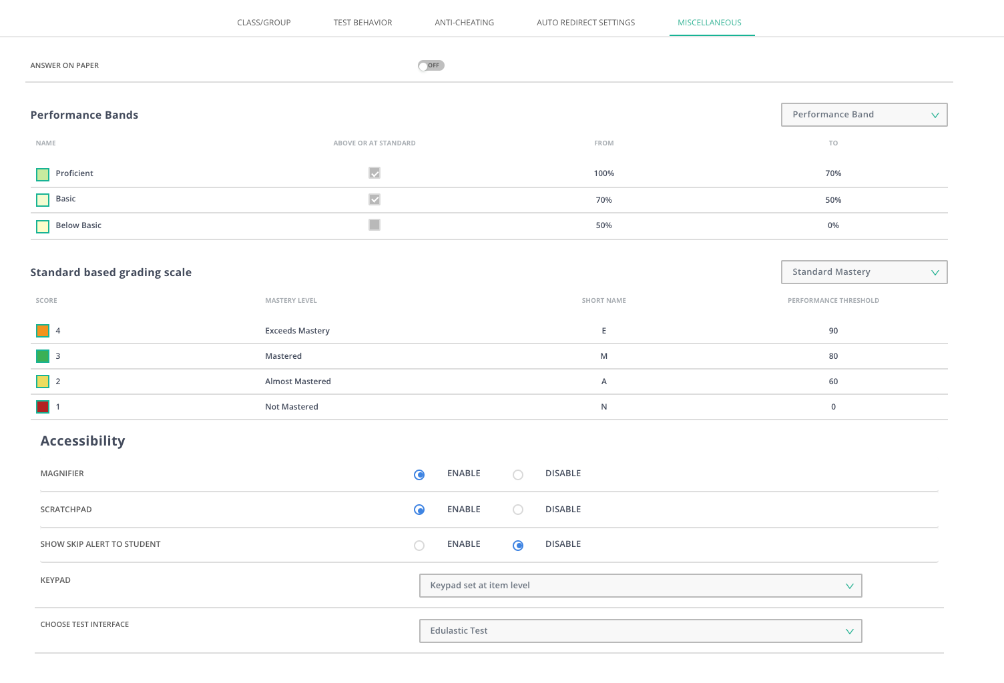Switch to the Class/Group tab
The height and width of the screenshot is (683, 1004).
click(x=264, y=23)
